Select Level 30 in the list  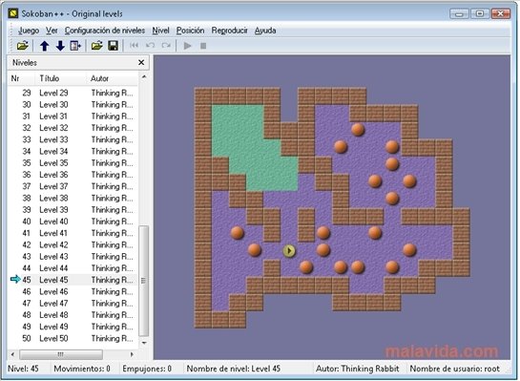click(x=73, y=104)
